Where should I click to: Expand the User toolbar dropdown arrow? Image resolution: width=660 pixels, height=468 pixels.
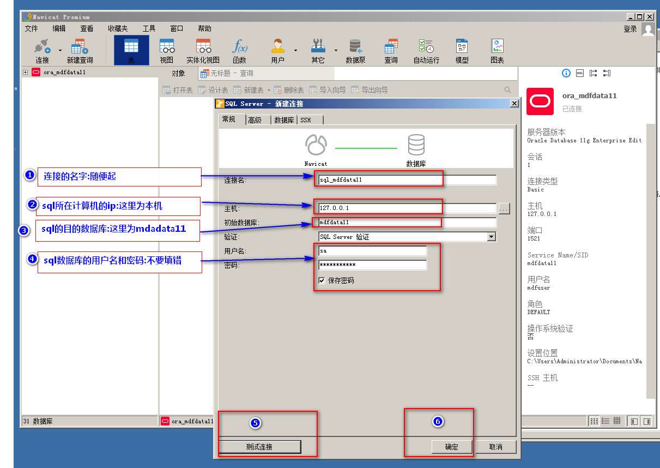(x=296, y=50)
